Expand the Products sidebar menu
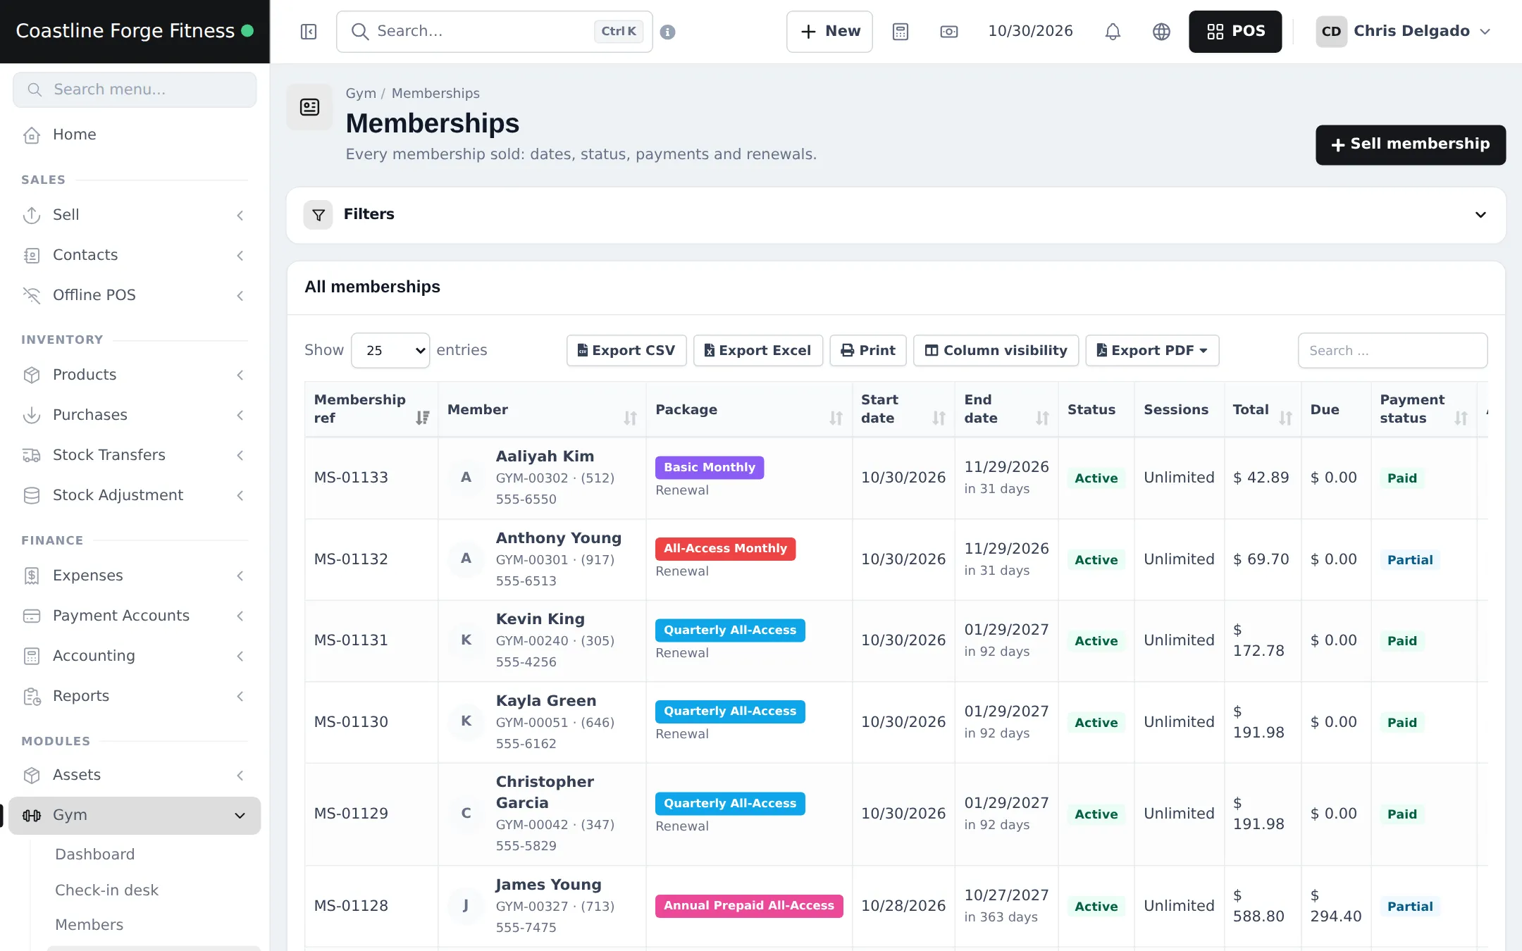 click(x=134, y=375)
